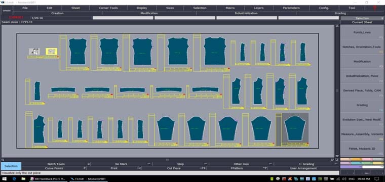The image size is (385, 182).
Task: Open the Corner Tools menu
Action: coord(108,8)
